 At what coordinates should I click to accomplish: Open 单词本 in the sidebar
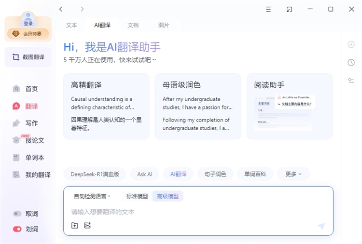click(x=28, y=158)
